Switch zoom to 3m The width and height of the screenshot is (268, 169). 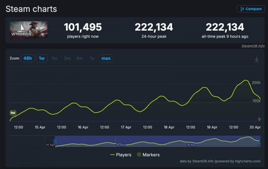click(67, 58)
